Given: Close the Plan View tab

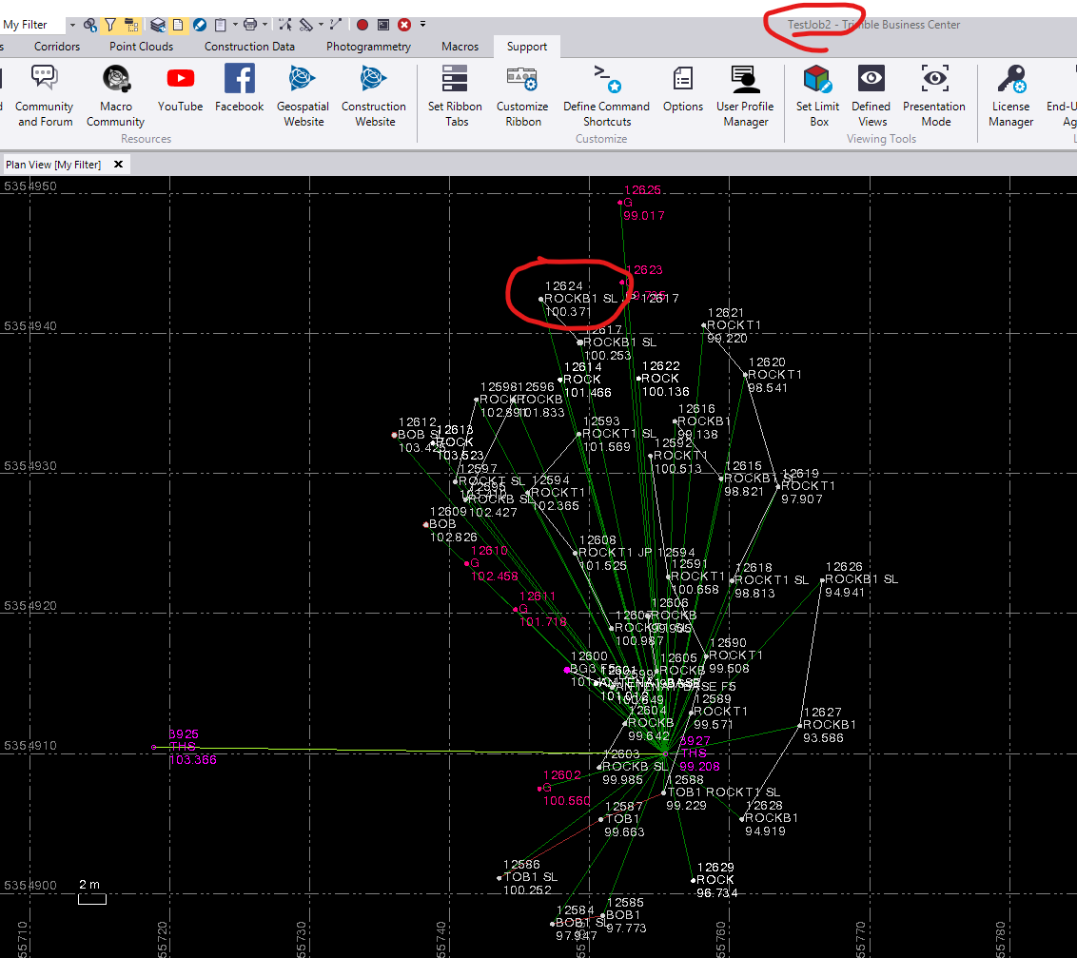Looking at the screenshot, I should click(119, 165).
